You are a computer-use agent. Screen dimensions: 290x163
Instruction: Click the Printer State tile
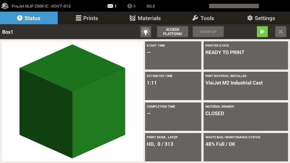[x=246, y=55]
